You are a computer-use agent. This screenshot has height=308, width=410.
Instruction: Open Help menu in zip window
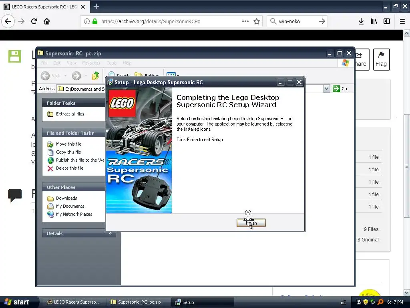(x=127, y=63)
